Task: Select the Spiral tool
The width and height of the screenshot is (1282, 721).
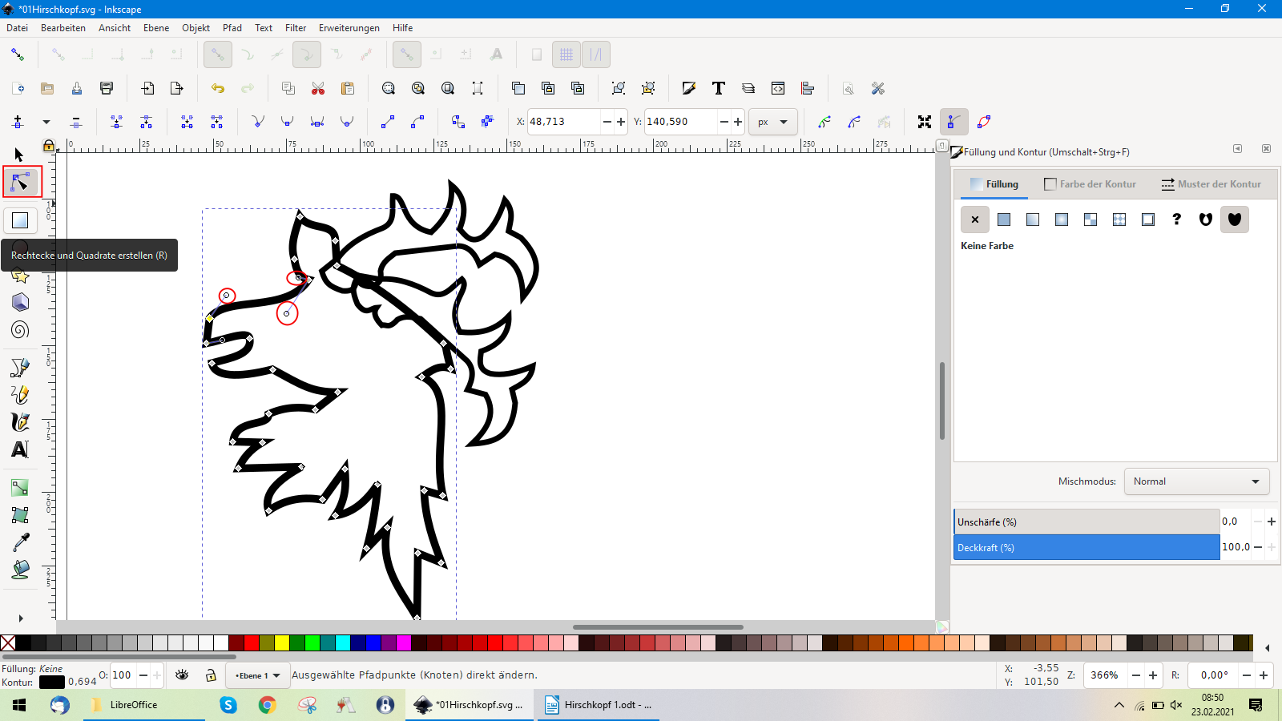Action: pyautogui.click(x=20, y=330)
